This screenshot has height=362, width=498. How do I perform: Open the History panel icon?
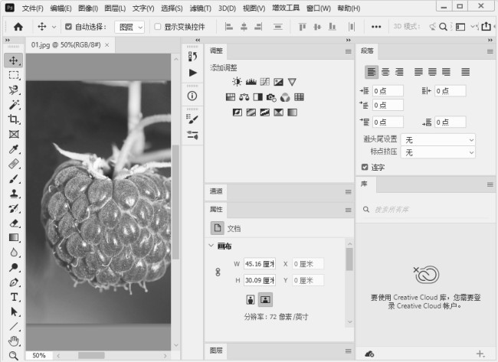(192, 57)
